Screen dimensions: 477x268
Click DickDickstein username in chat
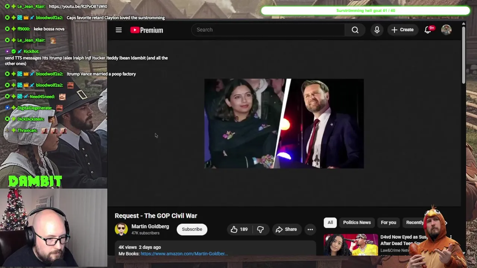tap(31, 119)
